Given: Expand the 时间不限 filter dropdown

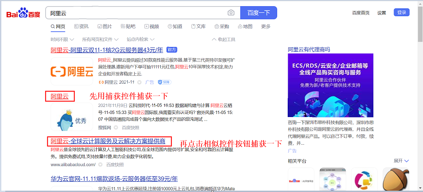Looking at the screenshot, I should pos(62,39).
